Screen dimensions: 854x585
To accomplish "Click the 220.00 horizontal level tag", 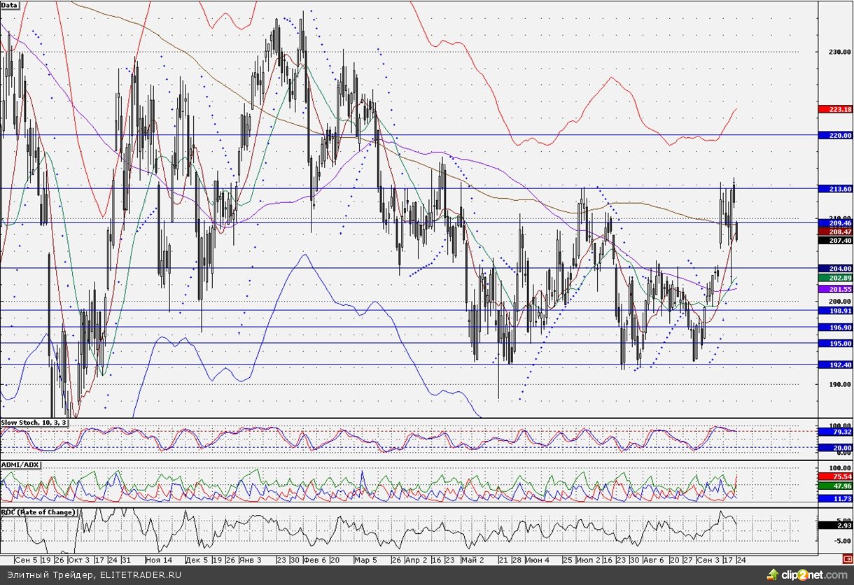I will 834,135.
